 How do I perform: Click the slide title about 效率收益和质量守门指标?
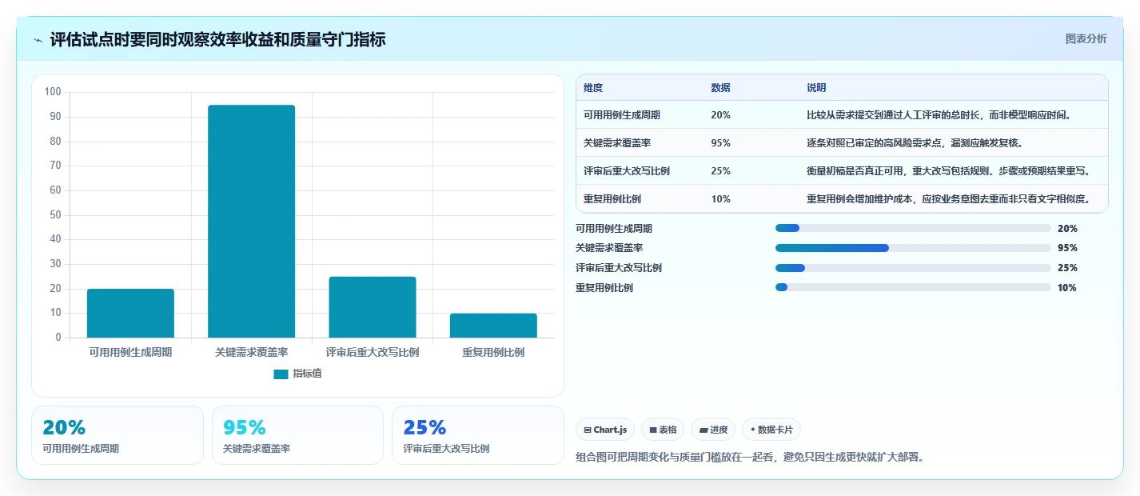pyautogui.click(x=217, y=39)
